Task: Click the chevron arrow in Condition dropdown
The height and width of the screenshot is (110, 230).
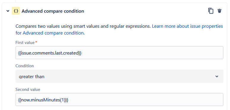Action: pyautogui.click(x=217, y=76)
